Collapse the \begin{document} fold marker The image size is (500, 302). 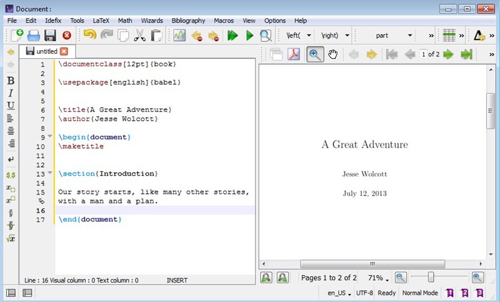(50, 136)
